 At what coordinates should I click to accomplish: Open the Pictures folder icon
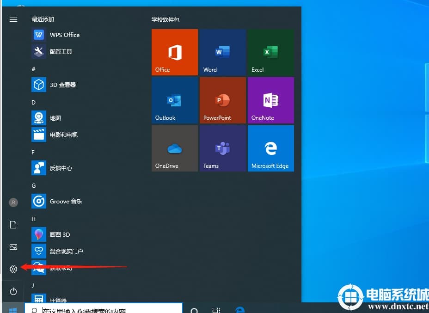click(x=13, y=247)
